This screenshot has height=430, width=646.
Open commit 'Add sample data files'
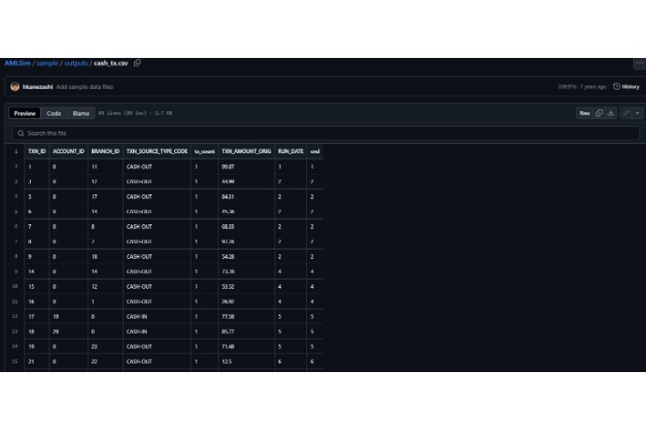click(84, 87)
